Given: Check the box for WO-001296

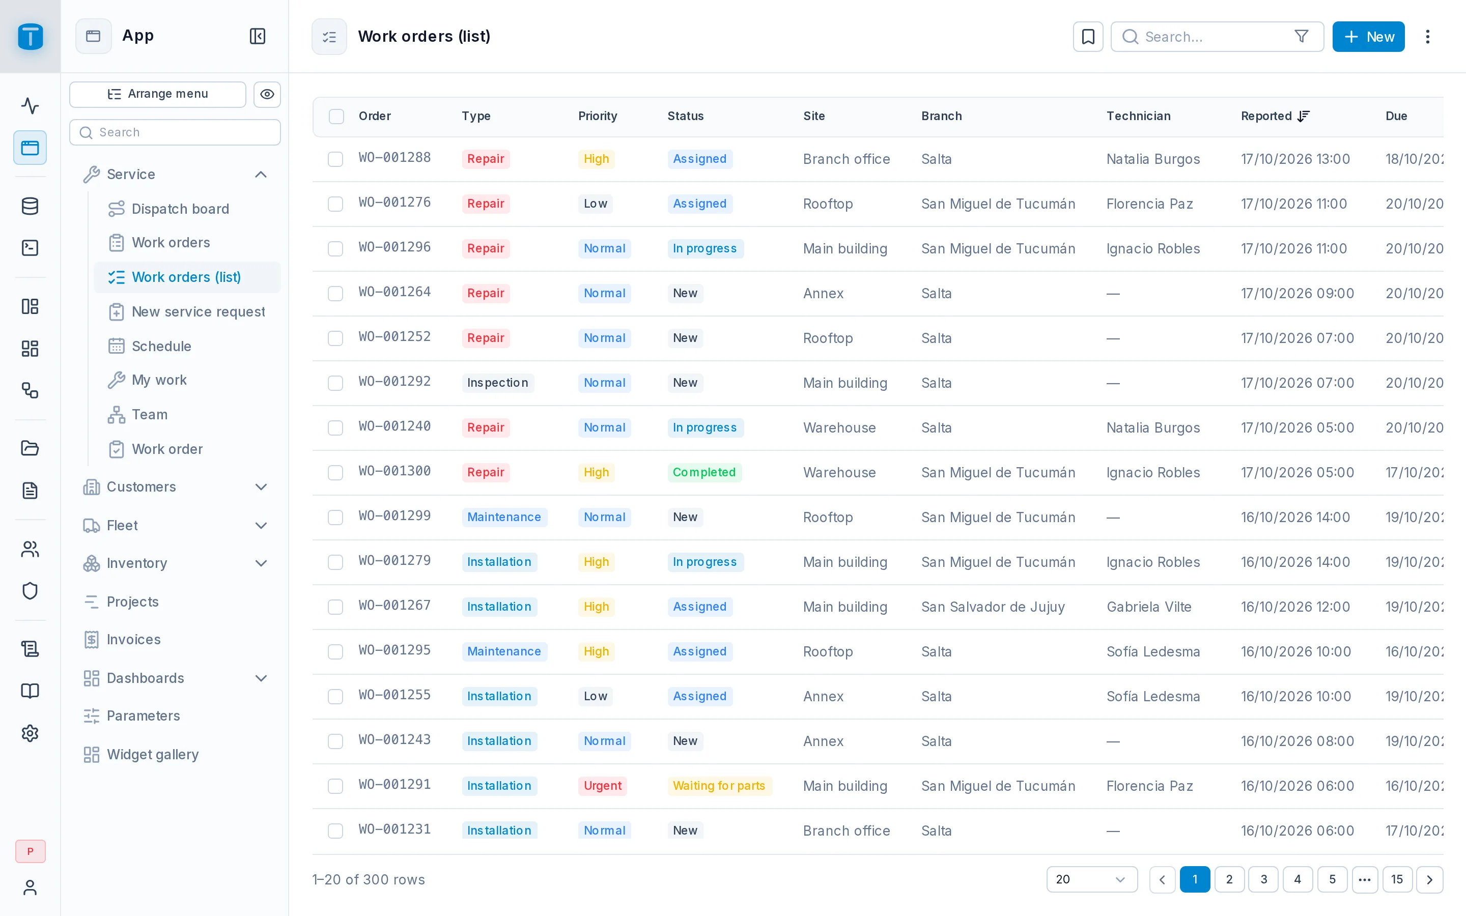Looking at the screenshot, I should click(x=335, y=248).
